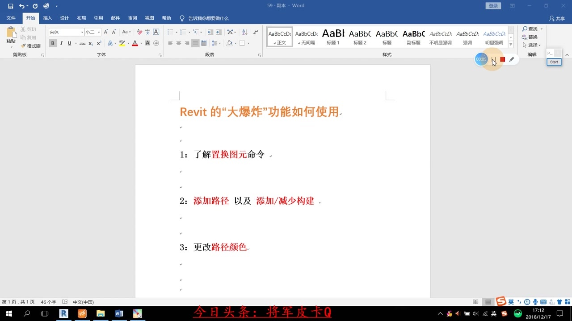Switch to the 引用 References tab
Viewport: 572px width, 321px height.
tap(98, 18)
